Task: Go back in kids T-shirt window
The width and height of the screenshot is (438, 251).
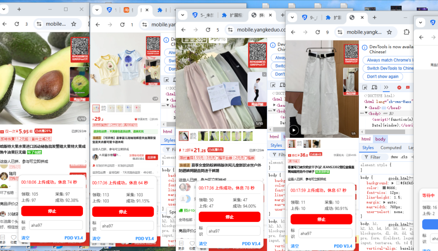Action: (98, 24)
